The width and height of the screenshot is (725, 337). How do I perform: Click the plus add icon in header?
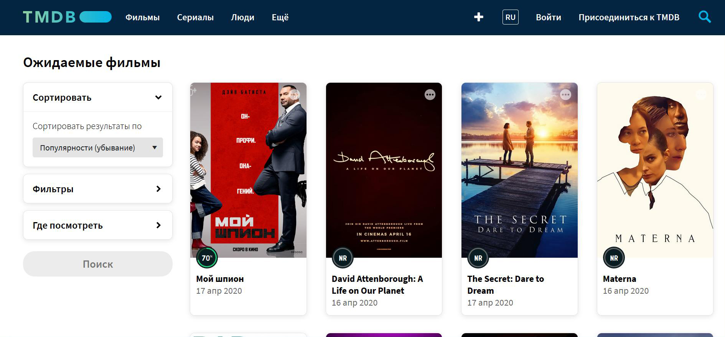[x=478, y=17]
